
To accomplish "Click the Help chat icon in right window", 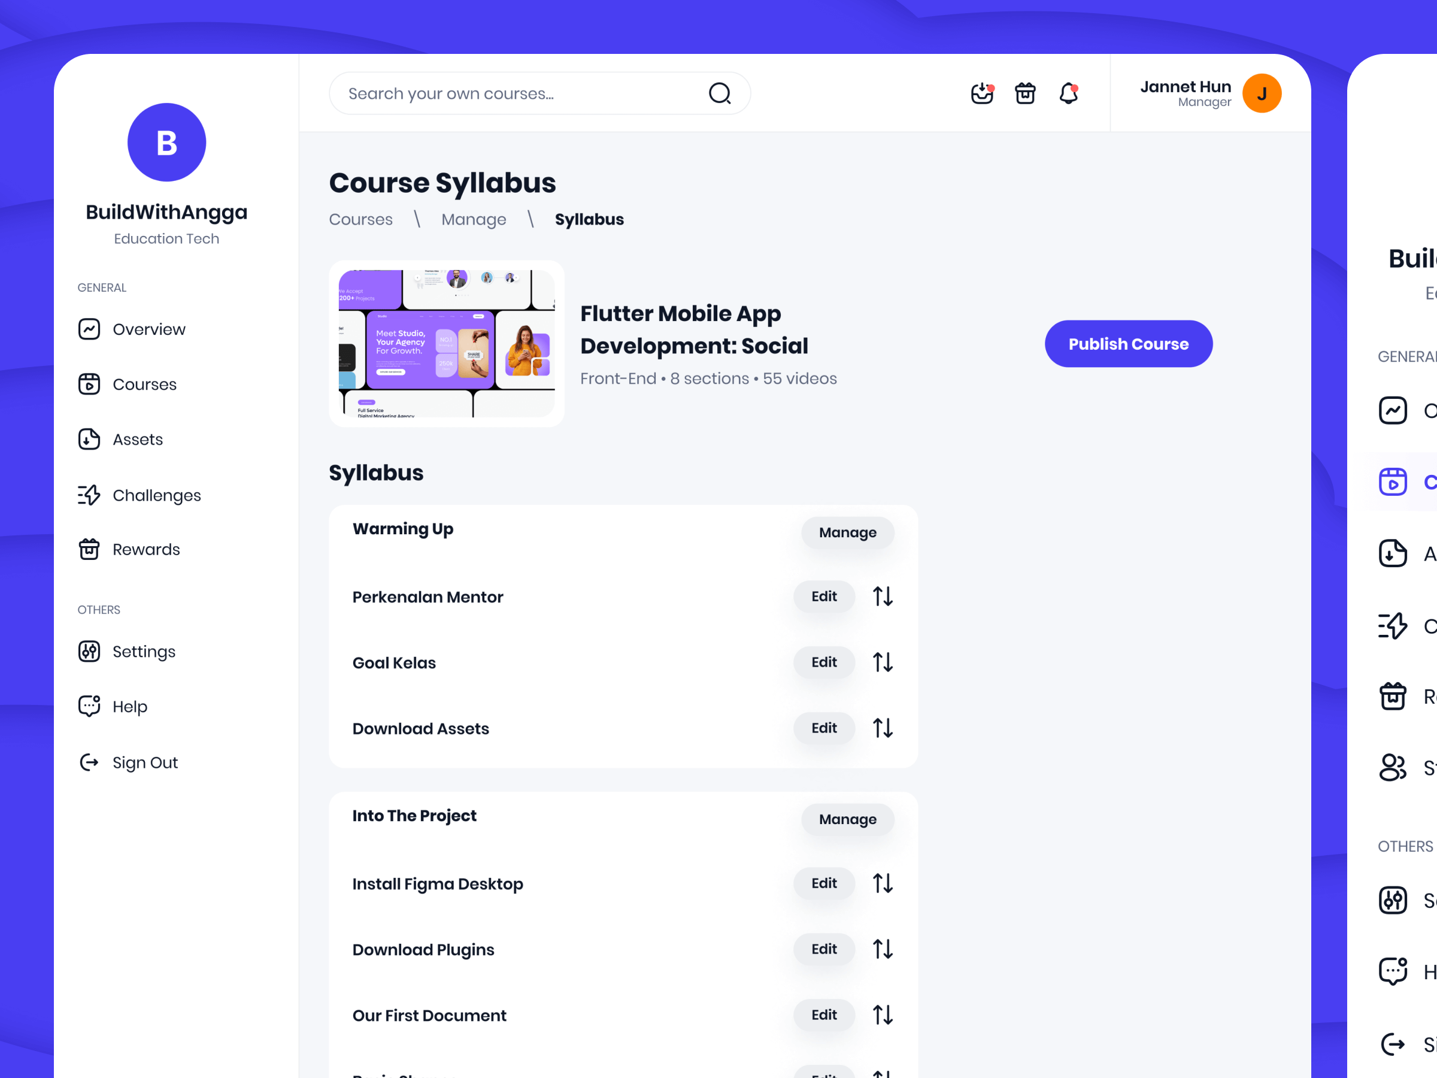I will [1393, 972].
